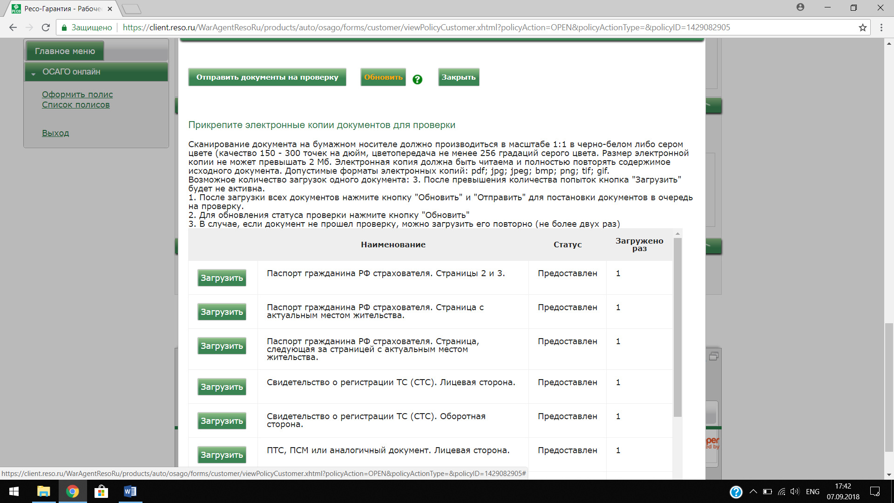The height and width of the screenshot is (503, 894).
Task: Open File Explorer from the taskbar
Action: (x=44, y=491)
